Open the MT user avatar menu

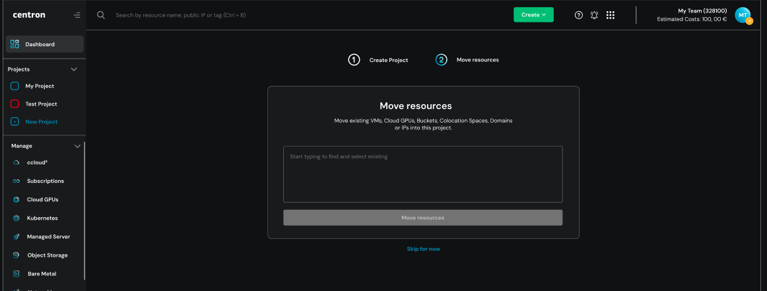click(x=743, y=15)
